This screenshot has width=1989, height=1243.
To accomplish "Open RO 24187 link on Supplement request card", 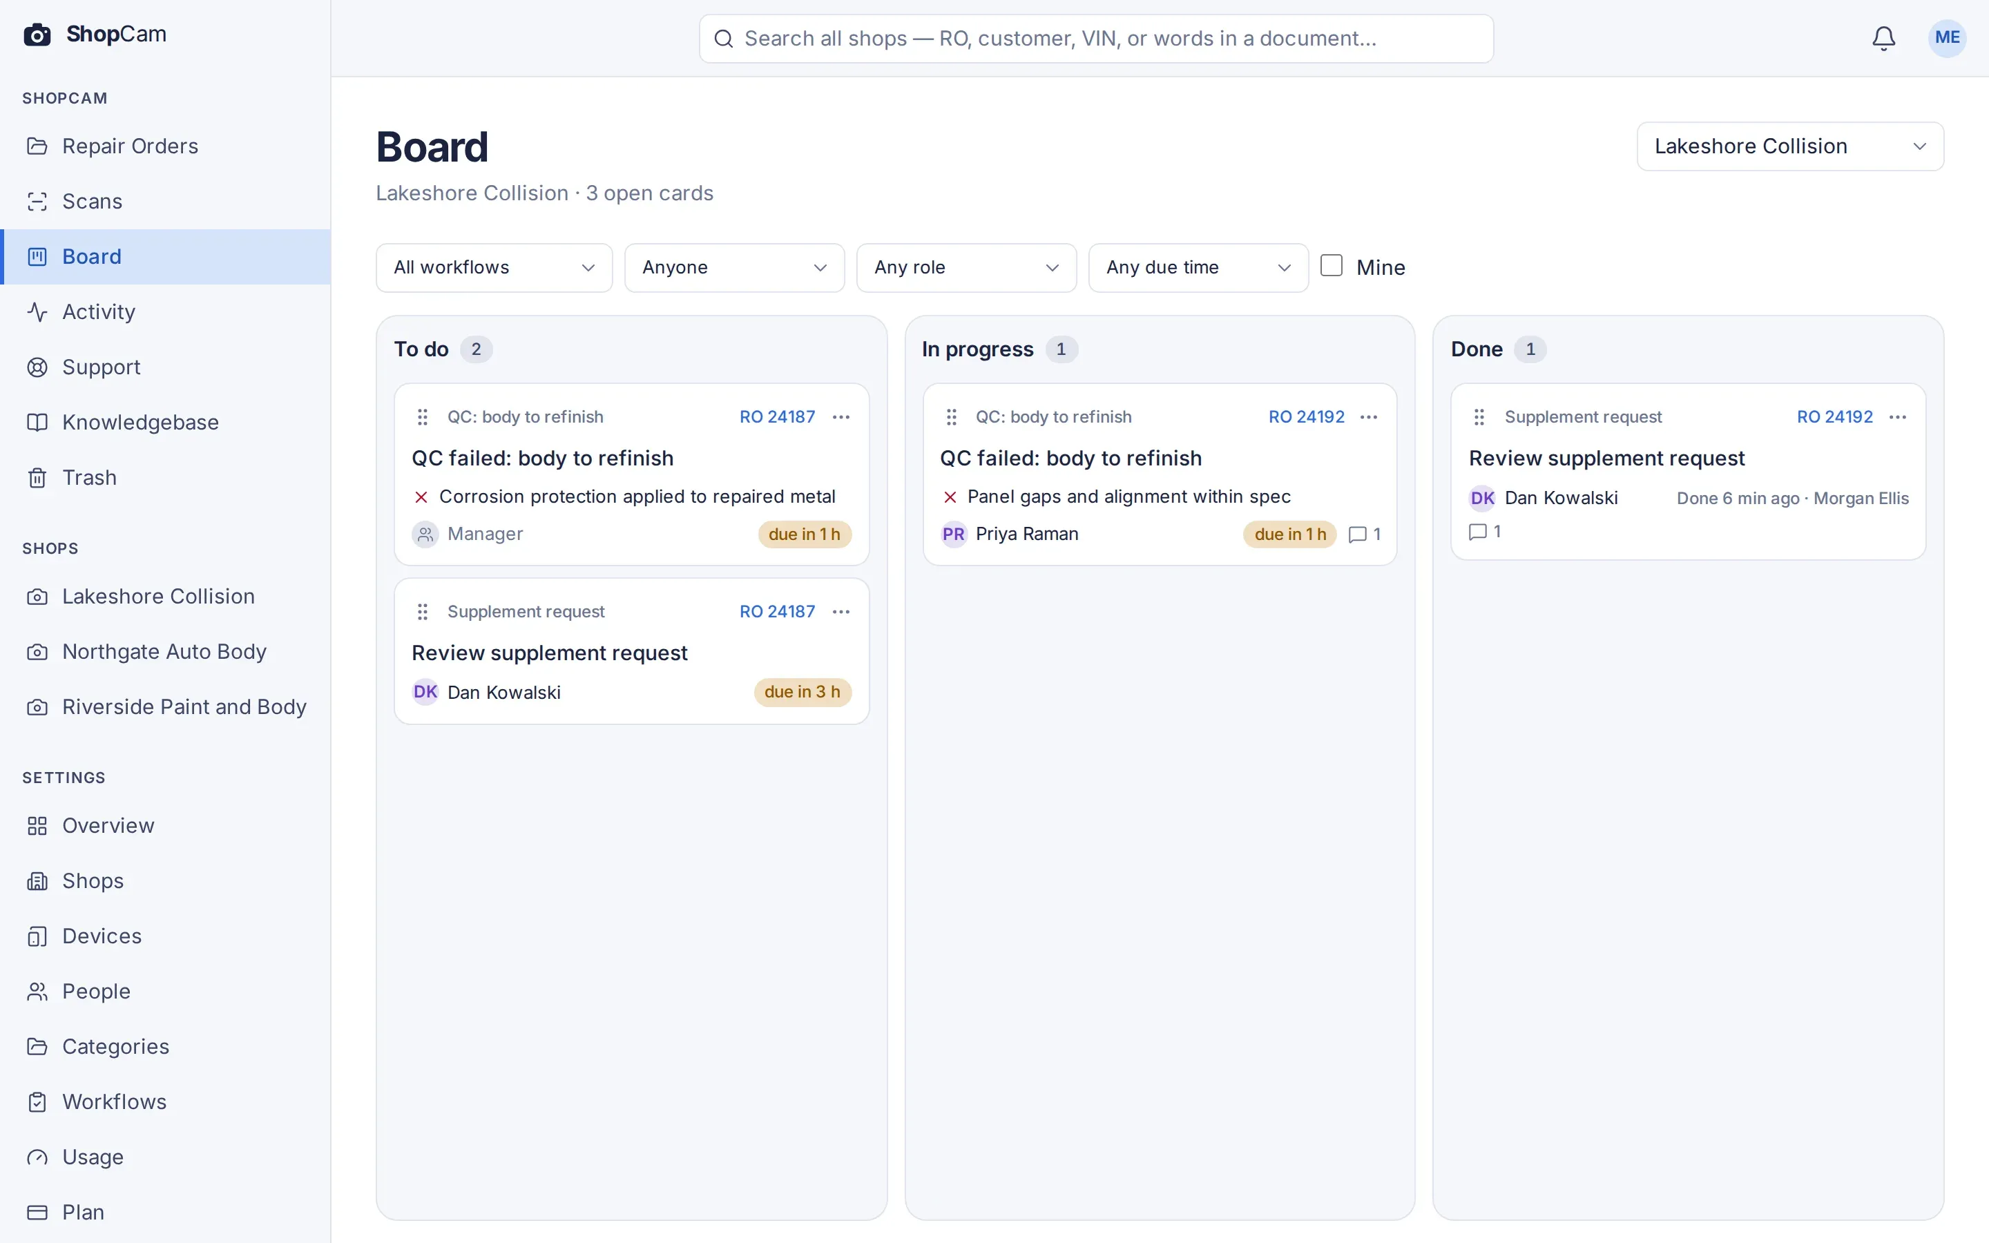I will point(777,612).
